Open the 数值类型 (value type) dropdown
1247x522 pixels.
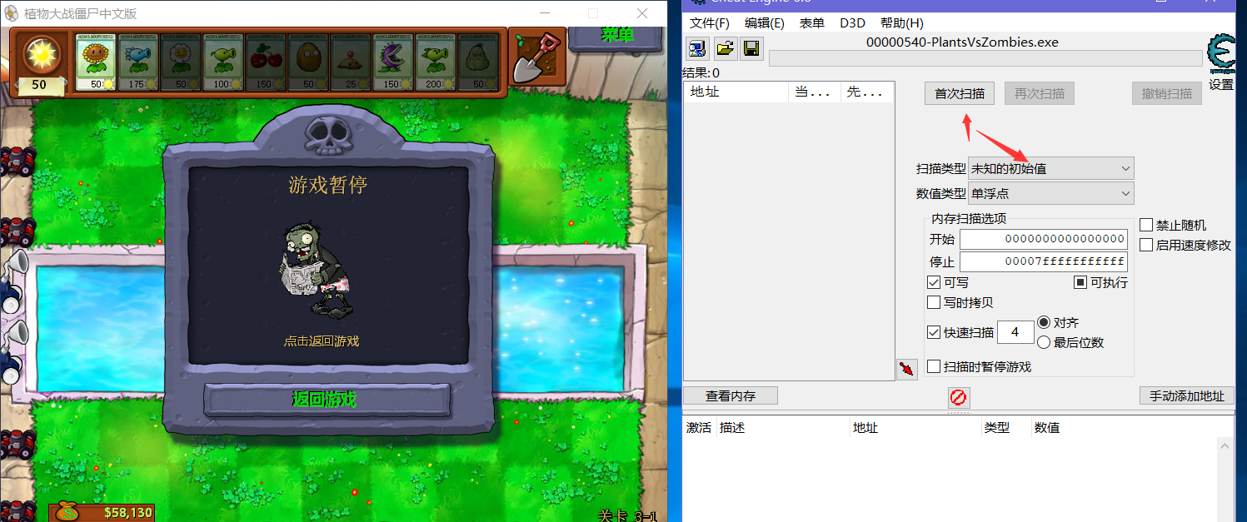click(1051, 193)
